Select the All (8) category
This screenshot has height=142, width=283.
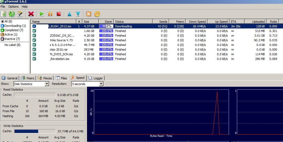click(x=7, y=21)
